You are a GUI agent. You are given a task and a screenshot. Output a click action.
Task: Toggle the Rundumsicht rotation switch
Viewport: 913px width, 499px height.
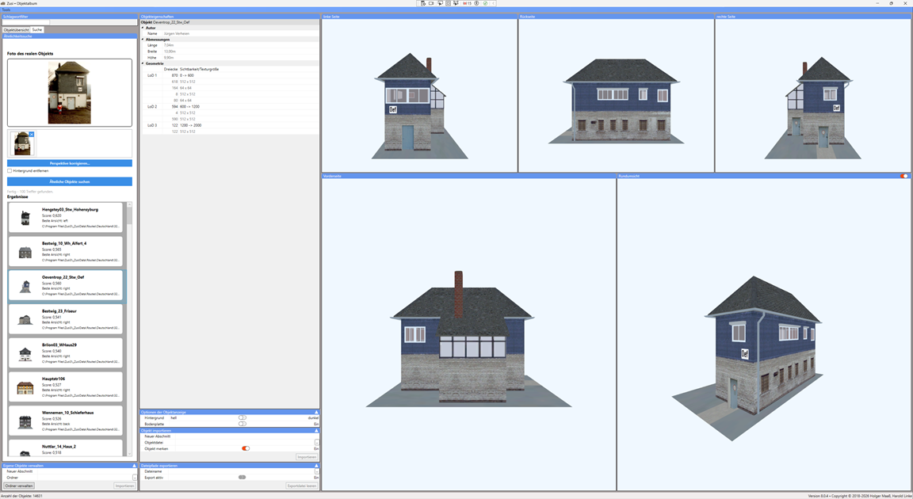(x=903, y=176)
